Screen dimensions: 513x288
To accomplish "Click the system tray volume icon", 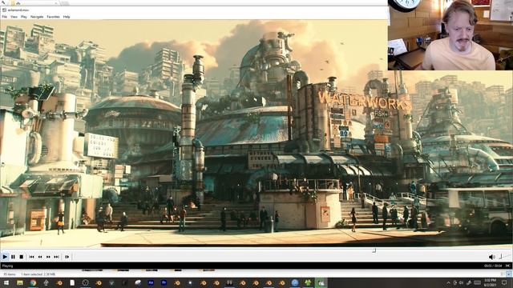I will coord(462,282).
